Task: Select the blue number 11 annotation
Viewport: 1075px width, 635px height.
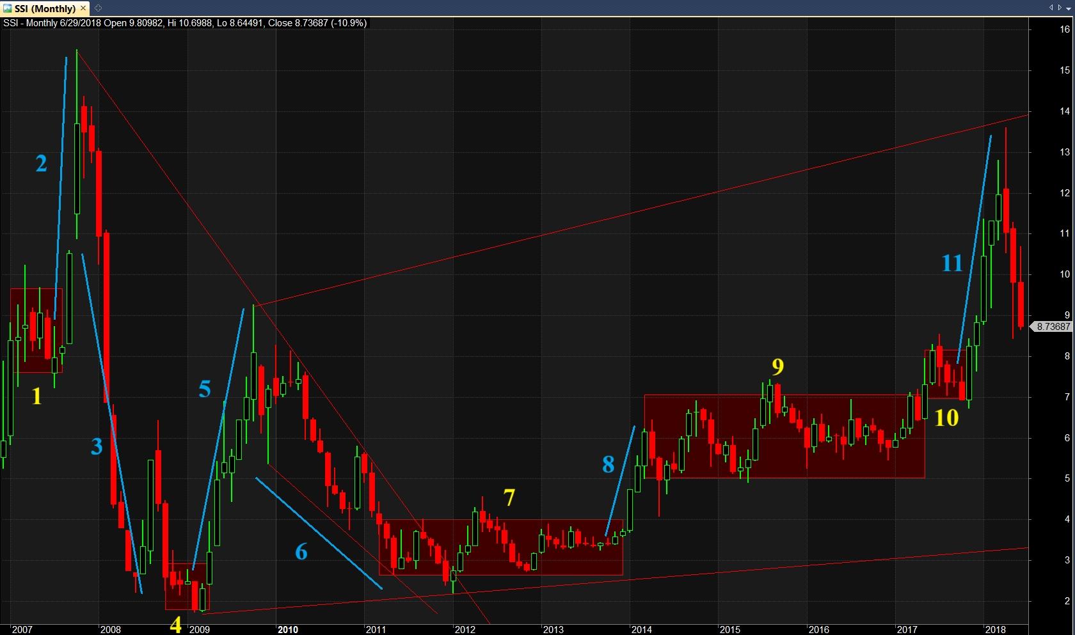Action: [952, 263]
